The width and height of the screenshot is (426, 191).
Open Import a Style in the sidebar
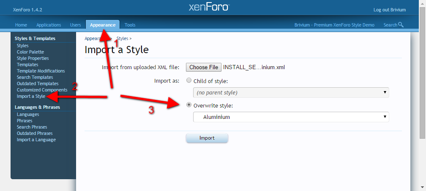[x=31, y=96]
